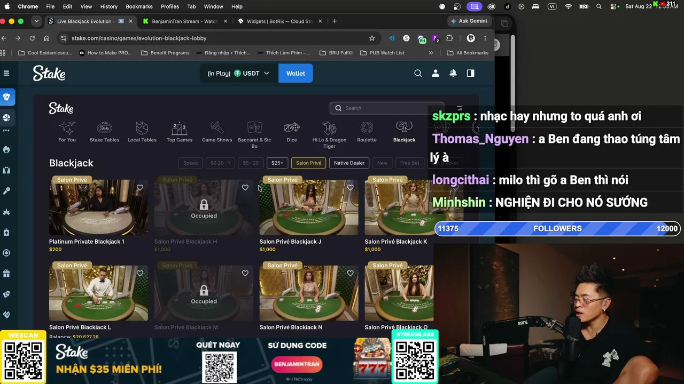684x384 pixels.
Task: Click the lobby Search field
Action: (387, 108)
